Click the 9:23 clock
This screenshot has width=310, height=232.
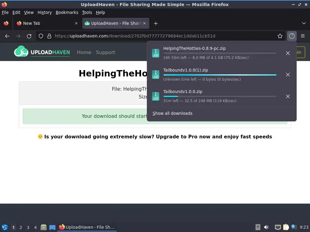tap(304, 227)
